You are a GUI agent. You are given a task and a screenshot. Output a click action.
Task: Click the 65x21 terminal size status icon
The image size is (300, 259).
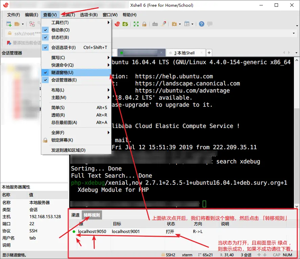click(200, 255)
